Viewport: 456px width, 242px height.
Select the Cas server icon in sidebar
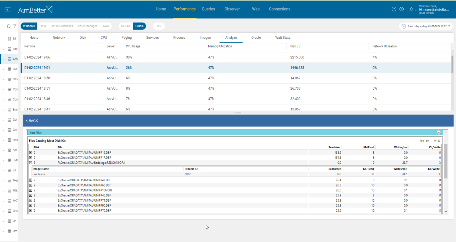[9, 79]
